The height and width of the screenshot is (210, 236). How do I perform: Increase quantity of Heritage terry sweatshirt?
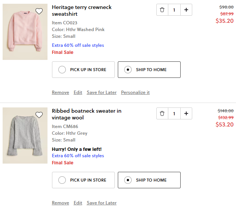point(186,10)
